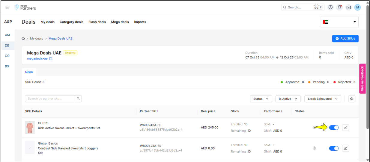Expand the Status filter dropdown
Image resolution: width=370 pixels, height=162 pixels.
[x=261, y=99]
